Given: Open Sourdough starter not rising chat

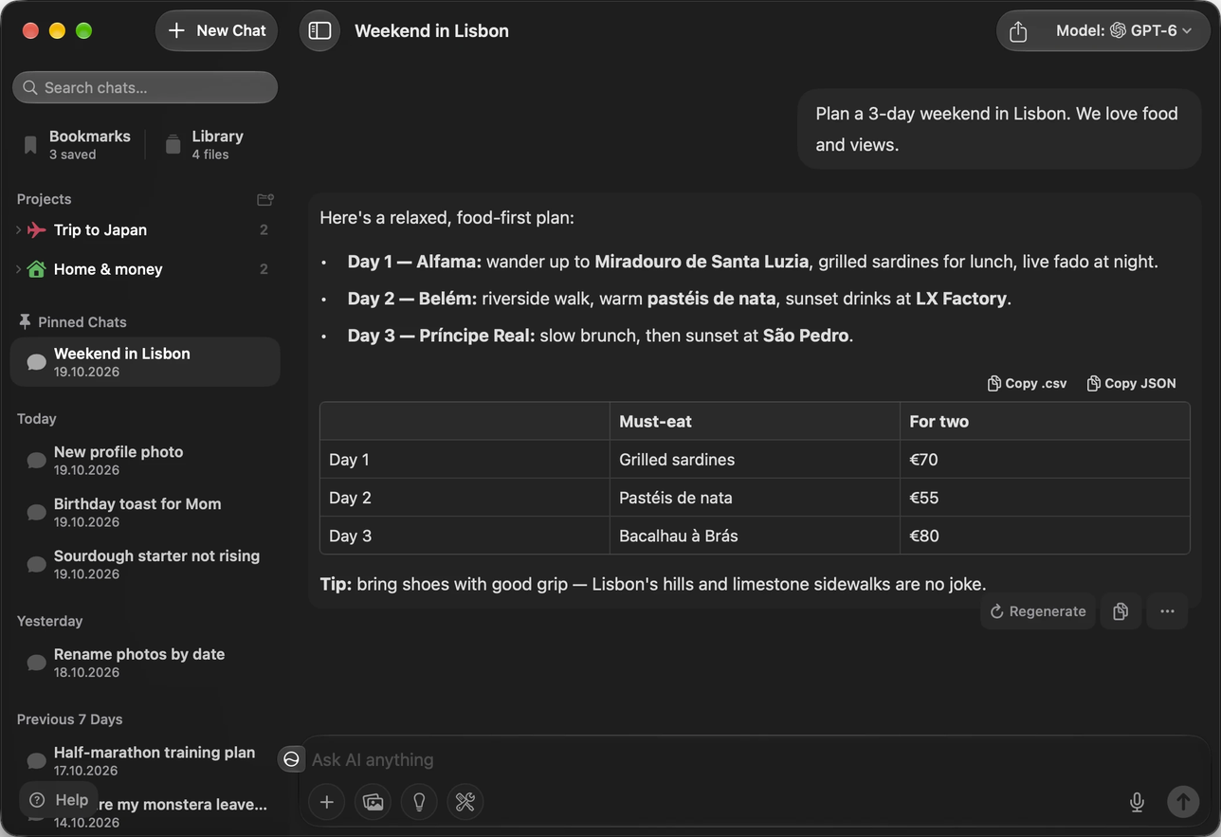Looking at the screenshot, I should 145,565.
